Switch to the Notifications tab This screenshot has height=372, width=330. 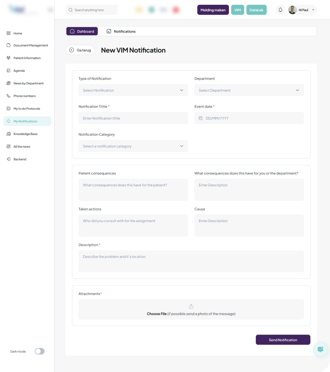coord(121,31)
